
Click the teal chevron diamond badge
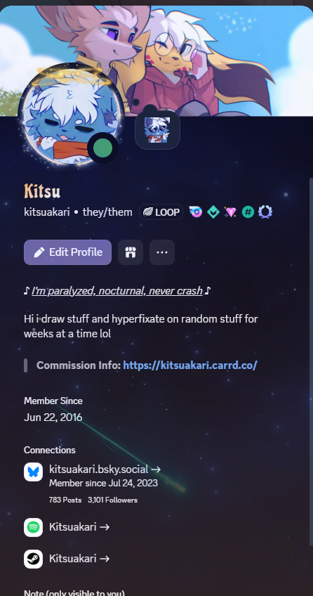[213, 212]
